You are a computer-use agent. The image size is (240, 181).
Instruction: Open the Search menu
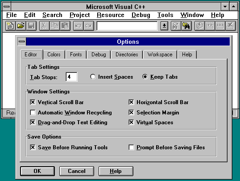coord(52,15)
